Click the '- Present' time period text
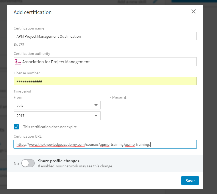217x194 pixels. tap(118, 98)
